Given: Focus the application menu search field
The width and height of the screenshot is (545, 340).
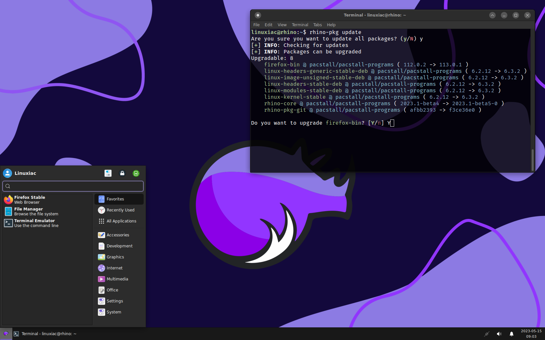Looking at the screenshot, I should [73, 186].
